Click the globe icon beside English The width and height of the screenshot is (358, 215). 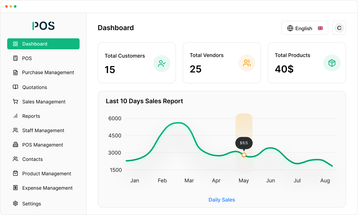(290, 28)
